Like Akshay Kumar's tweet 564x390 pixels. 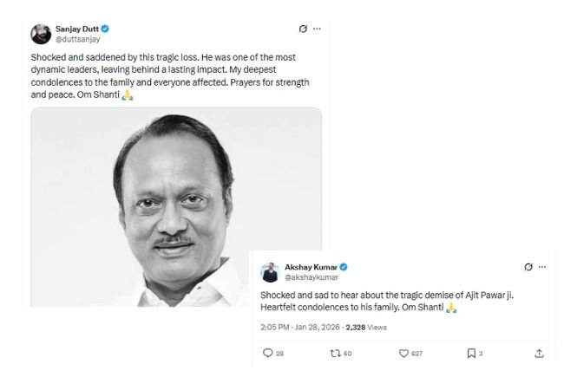(x=403, y=353)
